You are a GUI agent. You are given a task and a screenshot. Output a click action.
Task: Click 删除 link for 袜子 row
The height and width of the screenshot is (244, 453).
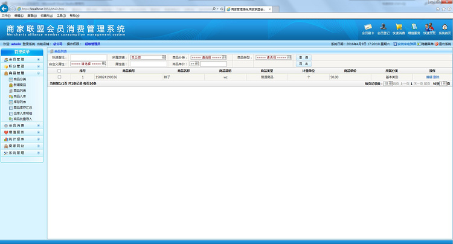click(x=436, y=77)
